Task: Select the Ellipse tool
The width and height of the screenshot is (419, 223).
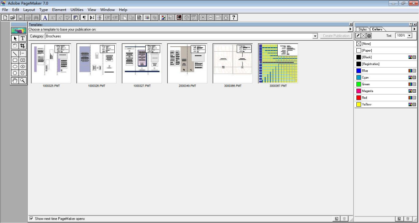Action: pyautogui.click(x=15, y=67)
